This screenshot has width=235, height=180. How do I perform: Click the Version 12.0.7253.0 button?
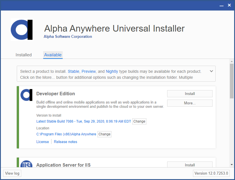pos(211,173)
